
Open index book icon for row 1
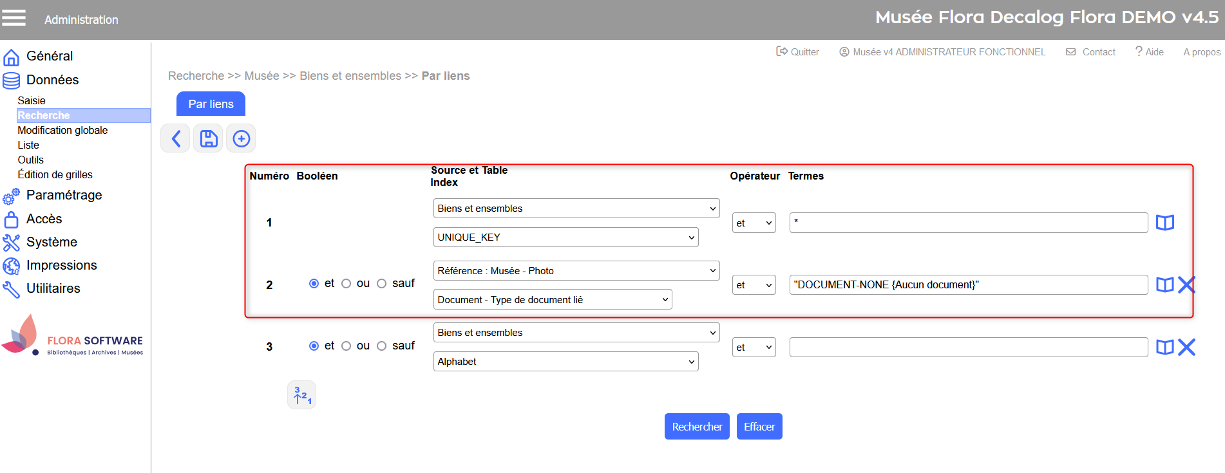point(1164,223)
